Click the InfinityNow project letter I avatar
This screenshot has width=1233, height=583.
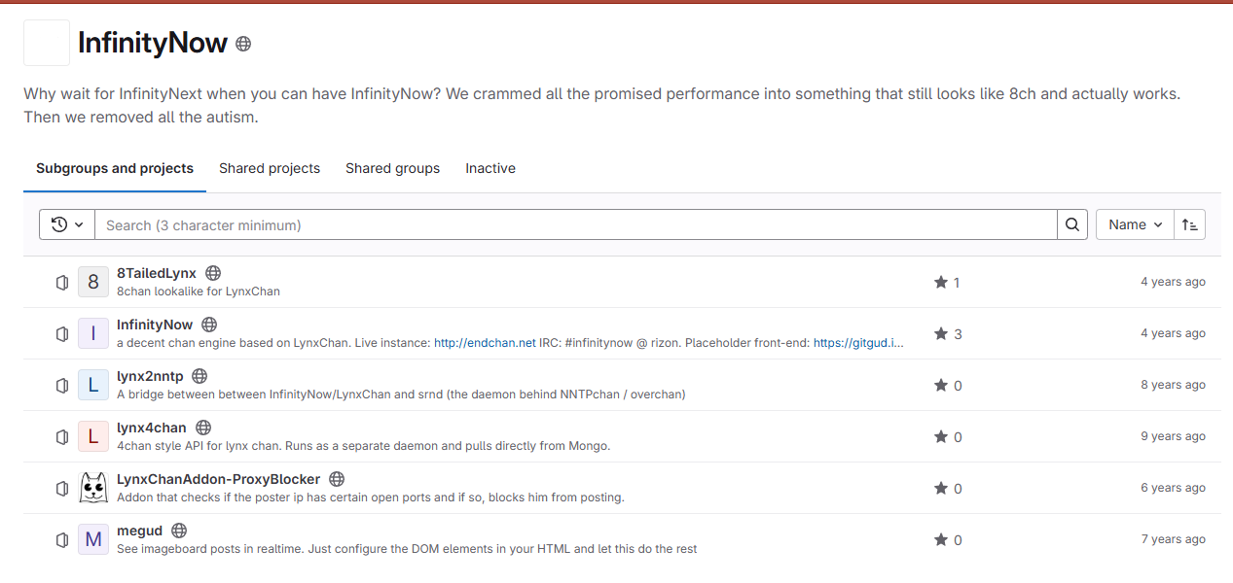tap(93, 333)
